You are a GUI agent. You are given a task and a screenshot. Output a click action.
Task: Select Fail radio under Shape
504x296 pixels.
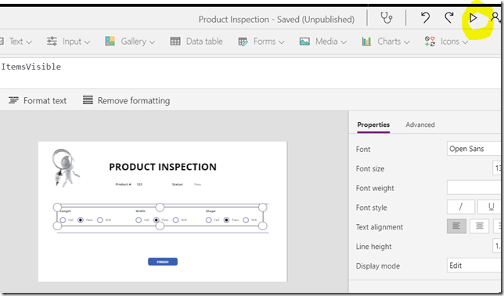click(x=209, y=220)
